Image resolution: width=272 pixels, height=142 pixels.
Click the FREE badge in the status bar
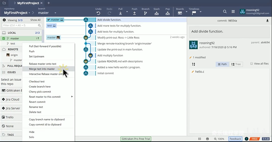(x=254, y=139)
